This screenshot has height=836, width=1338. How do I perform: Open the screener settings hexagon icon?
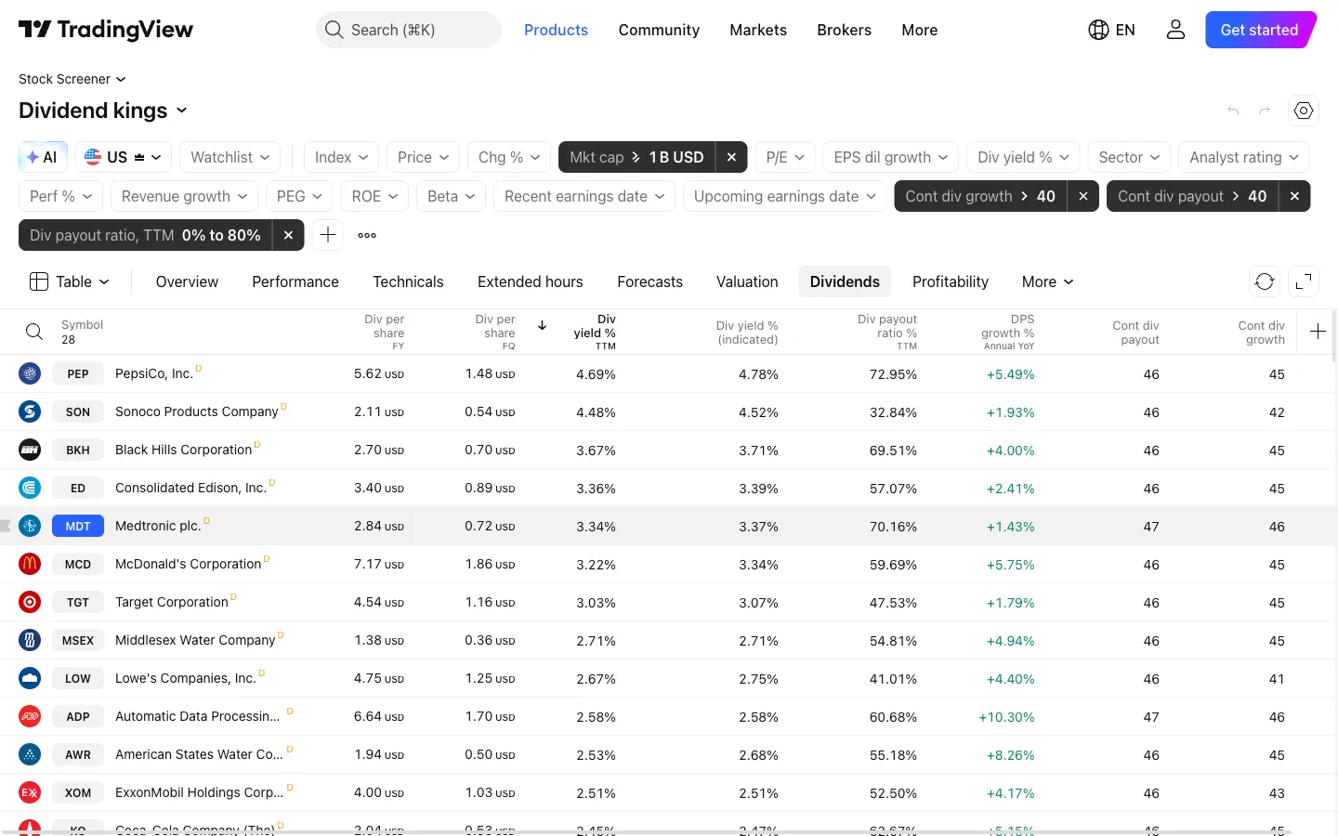coord(1304,111)
